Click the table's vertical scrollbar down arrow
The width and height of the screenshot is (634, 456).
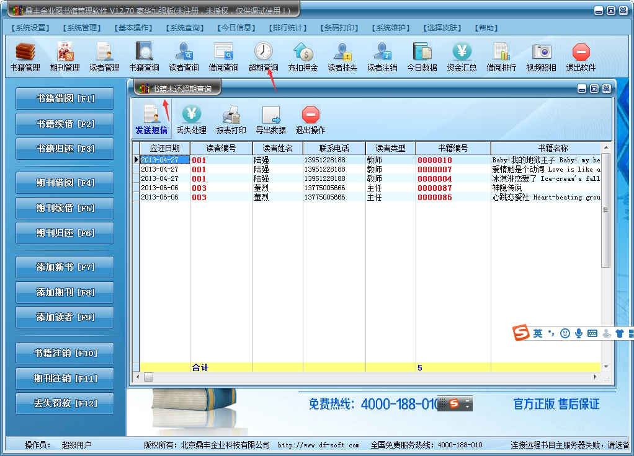click(606, 367)
